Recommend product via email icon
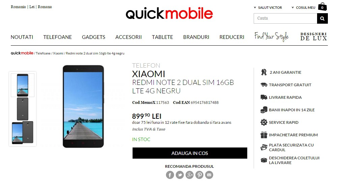 [209, 175]
